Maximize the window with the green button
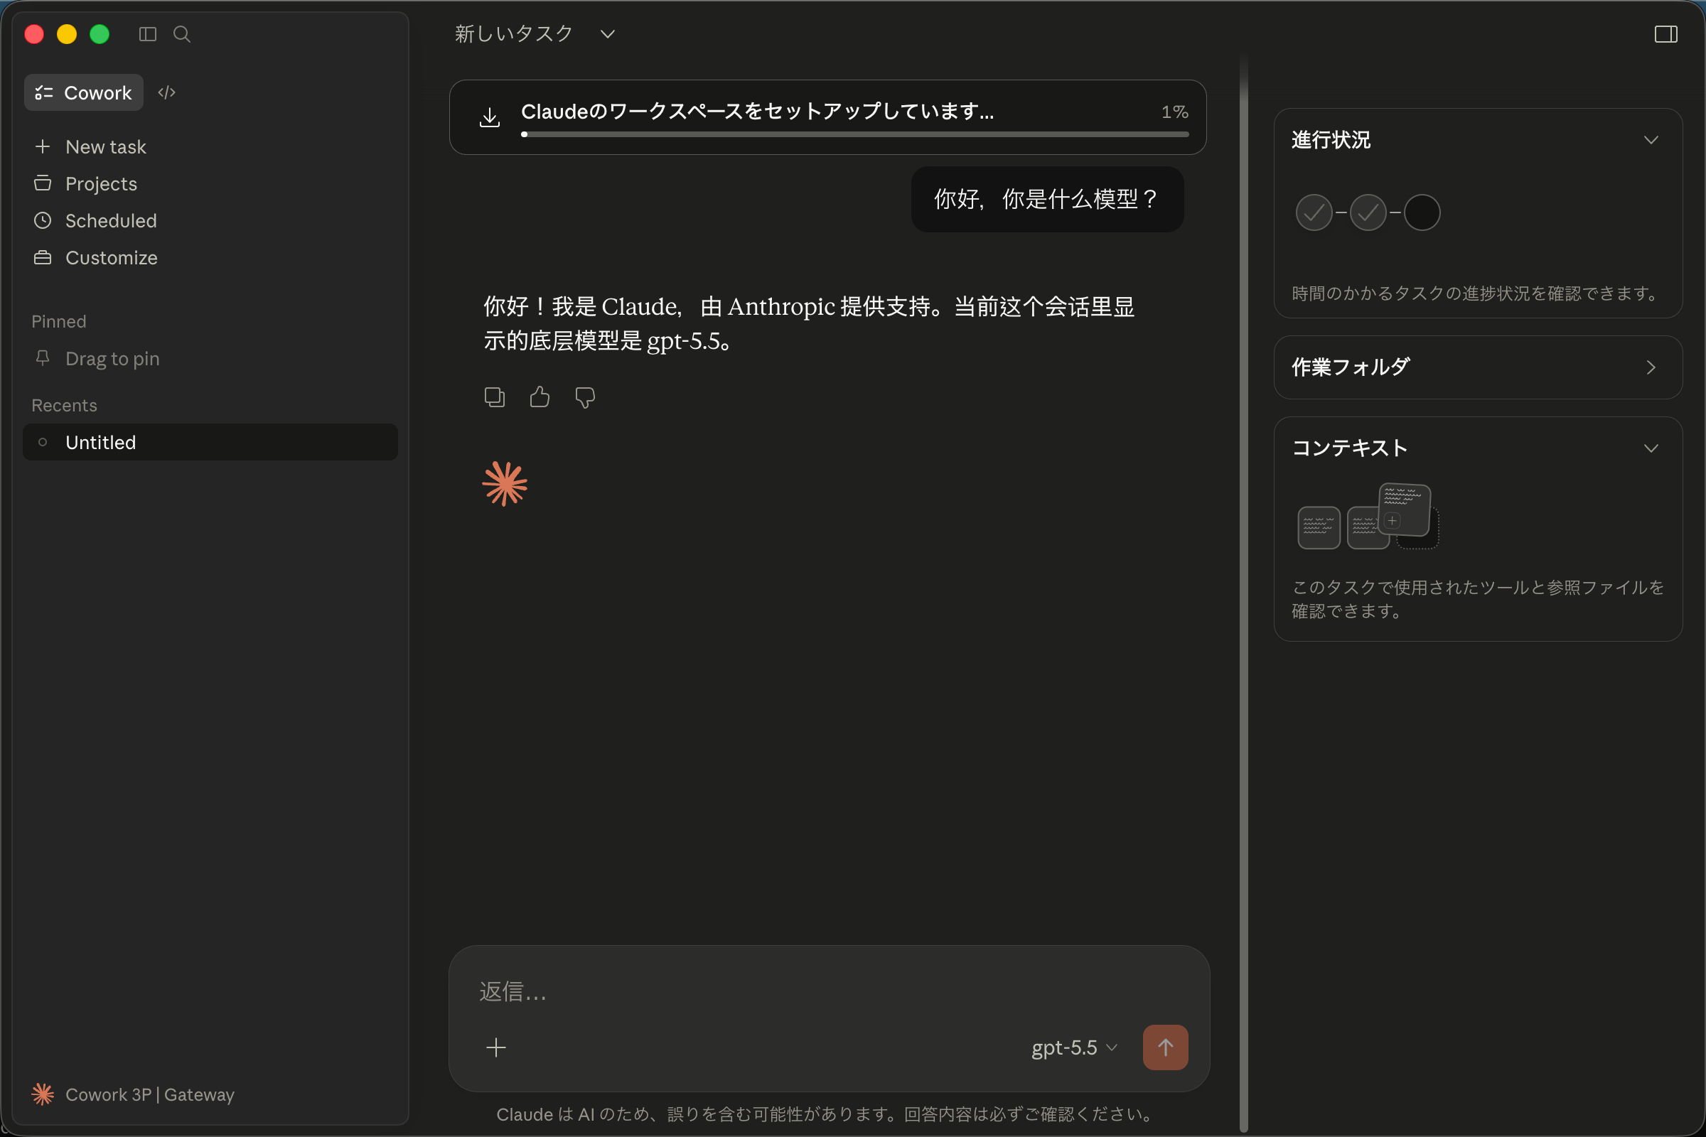This screenshot has width=1706, height=1137. [100, 34]
